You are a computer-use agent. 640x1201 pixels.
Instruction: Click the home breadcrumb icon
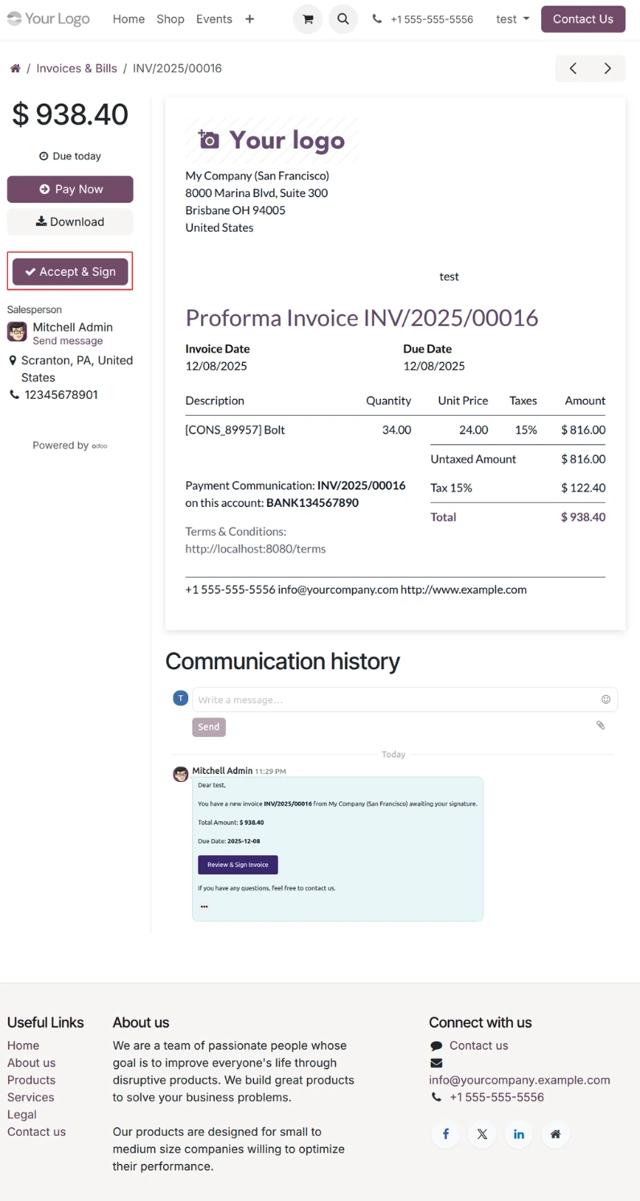click(15, 68)
